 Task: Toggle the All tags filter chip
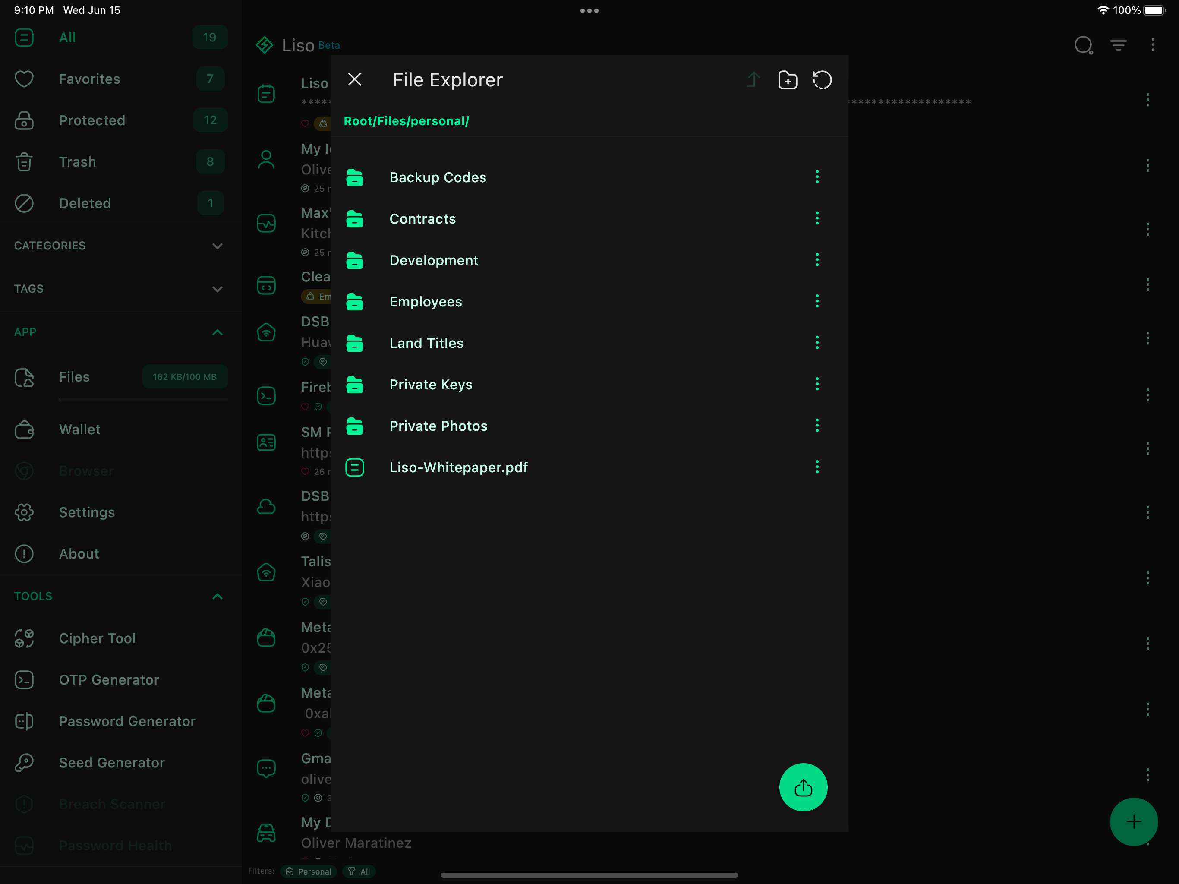pos(359,871)
